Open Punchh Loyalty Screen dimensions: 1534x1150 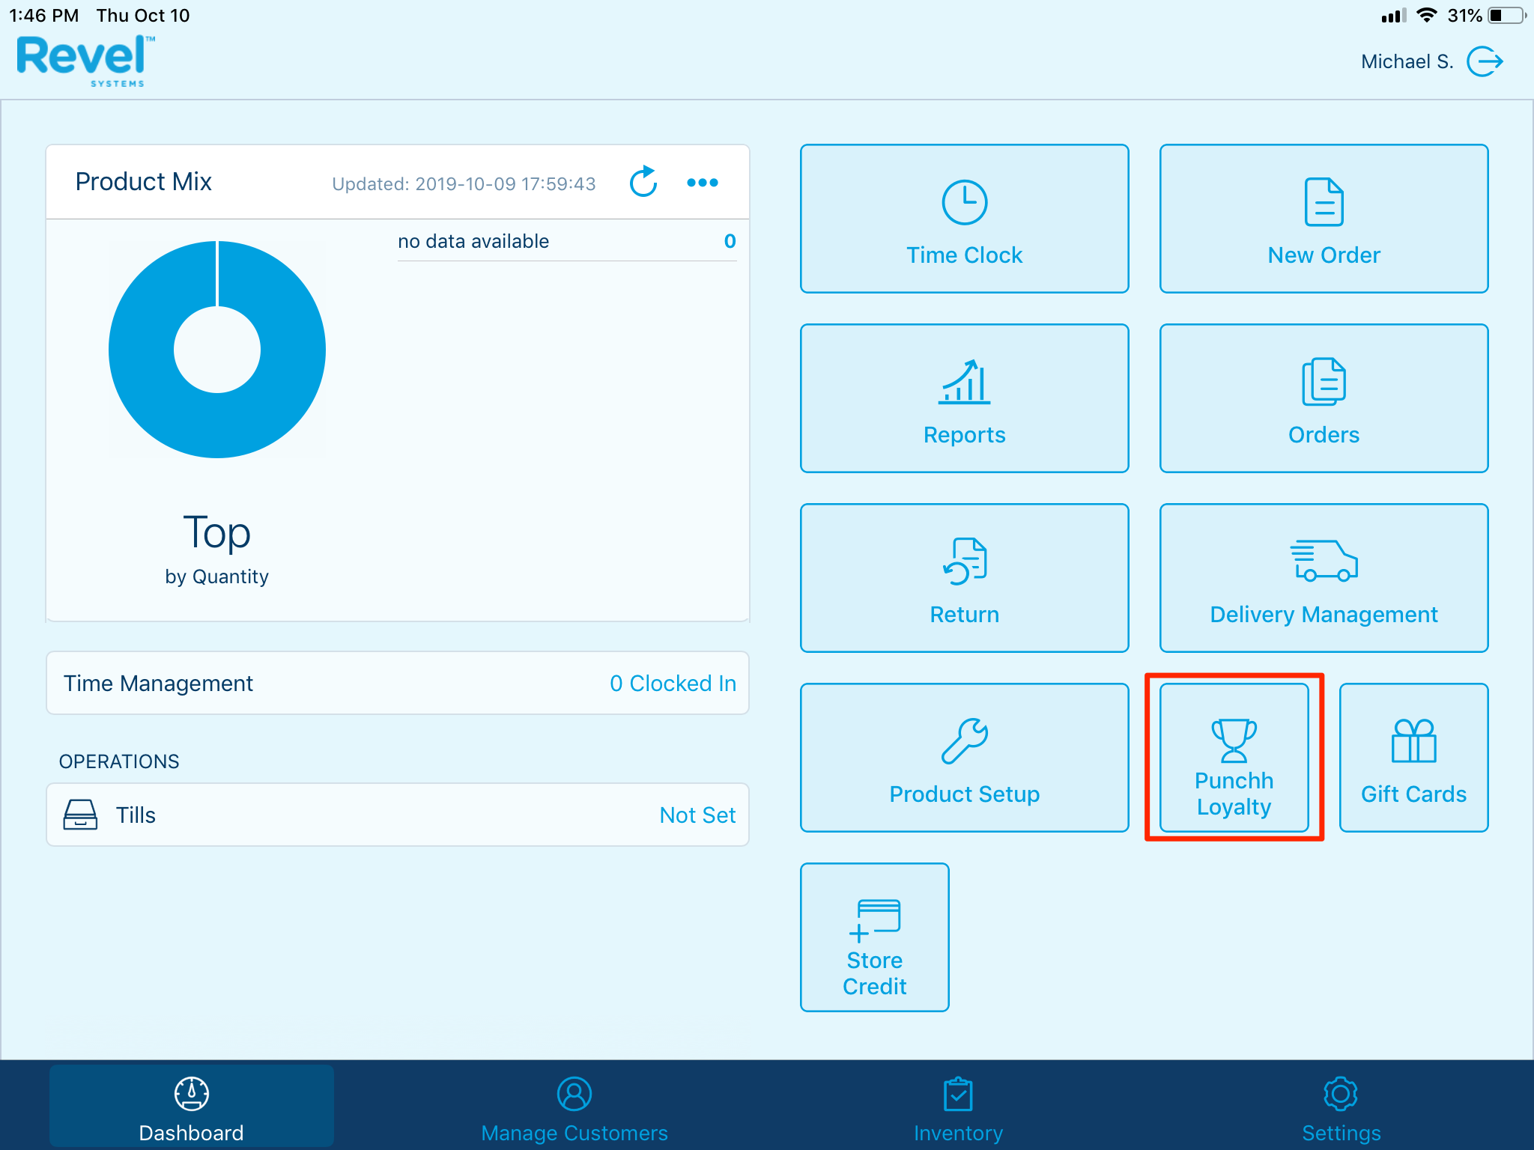(x=1234, y=758)
